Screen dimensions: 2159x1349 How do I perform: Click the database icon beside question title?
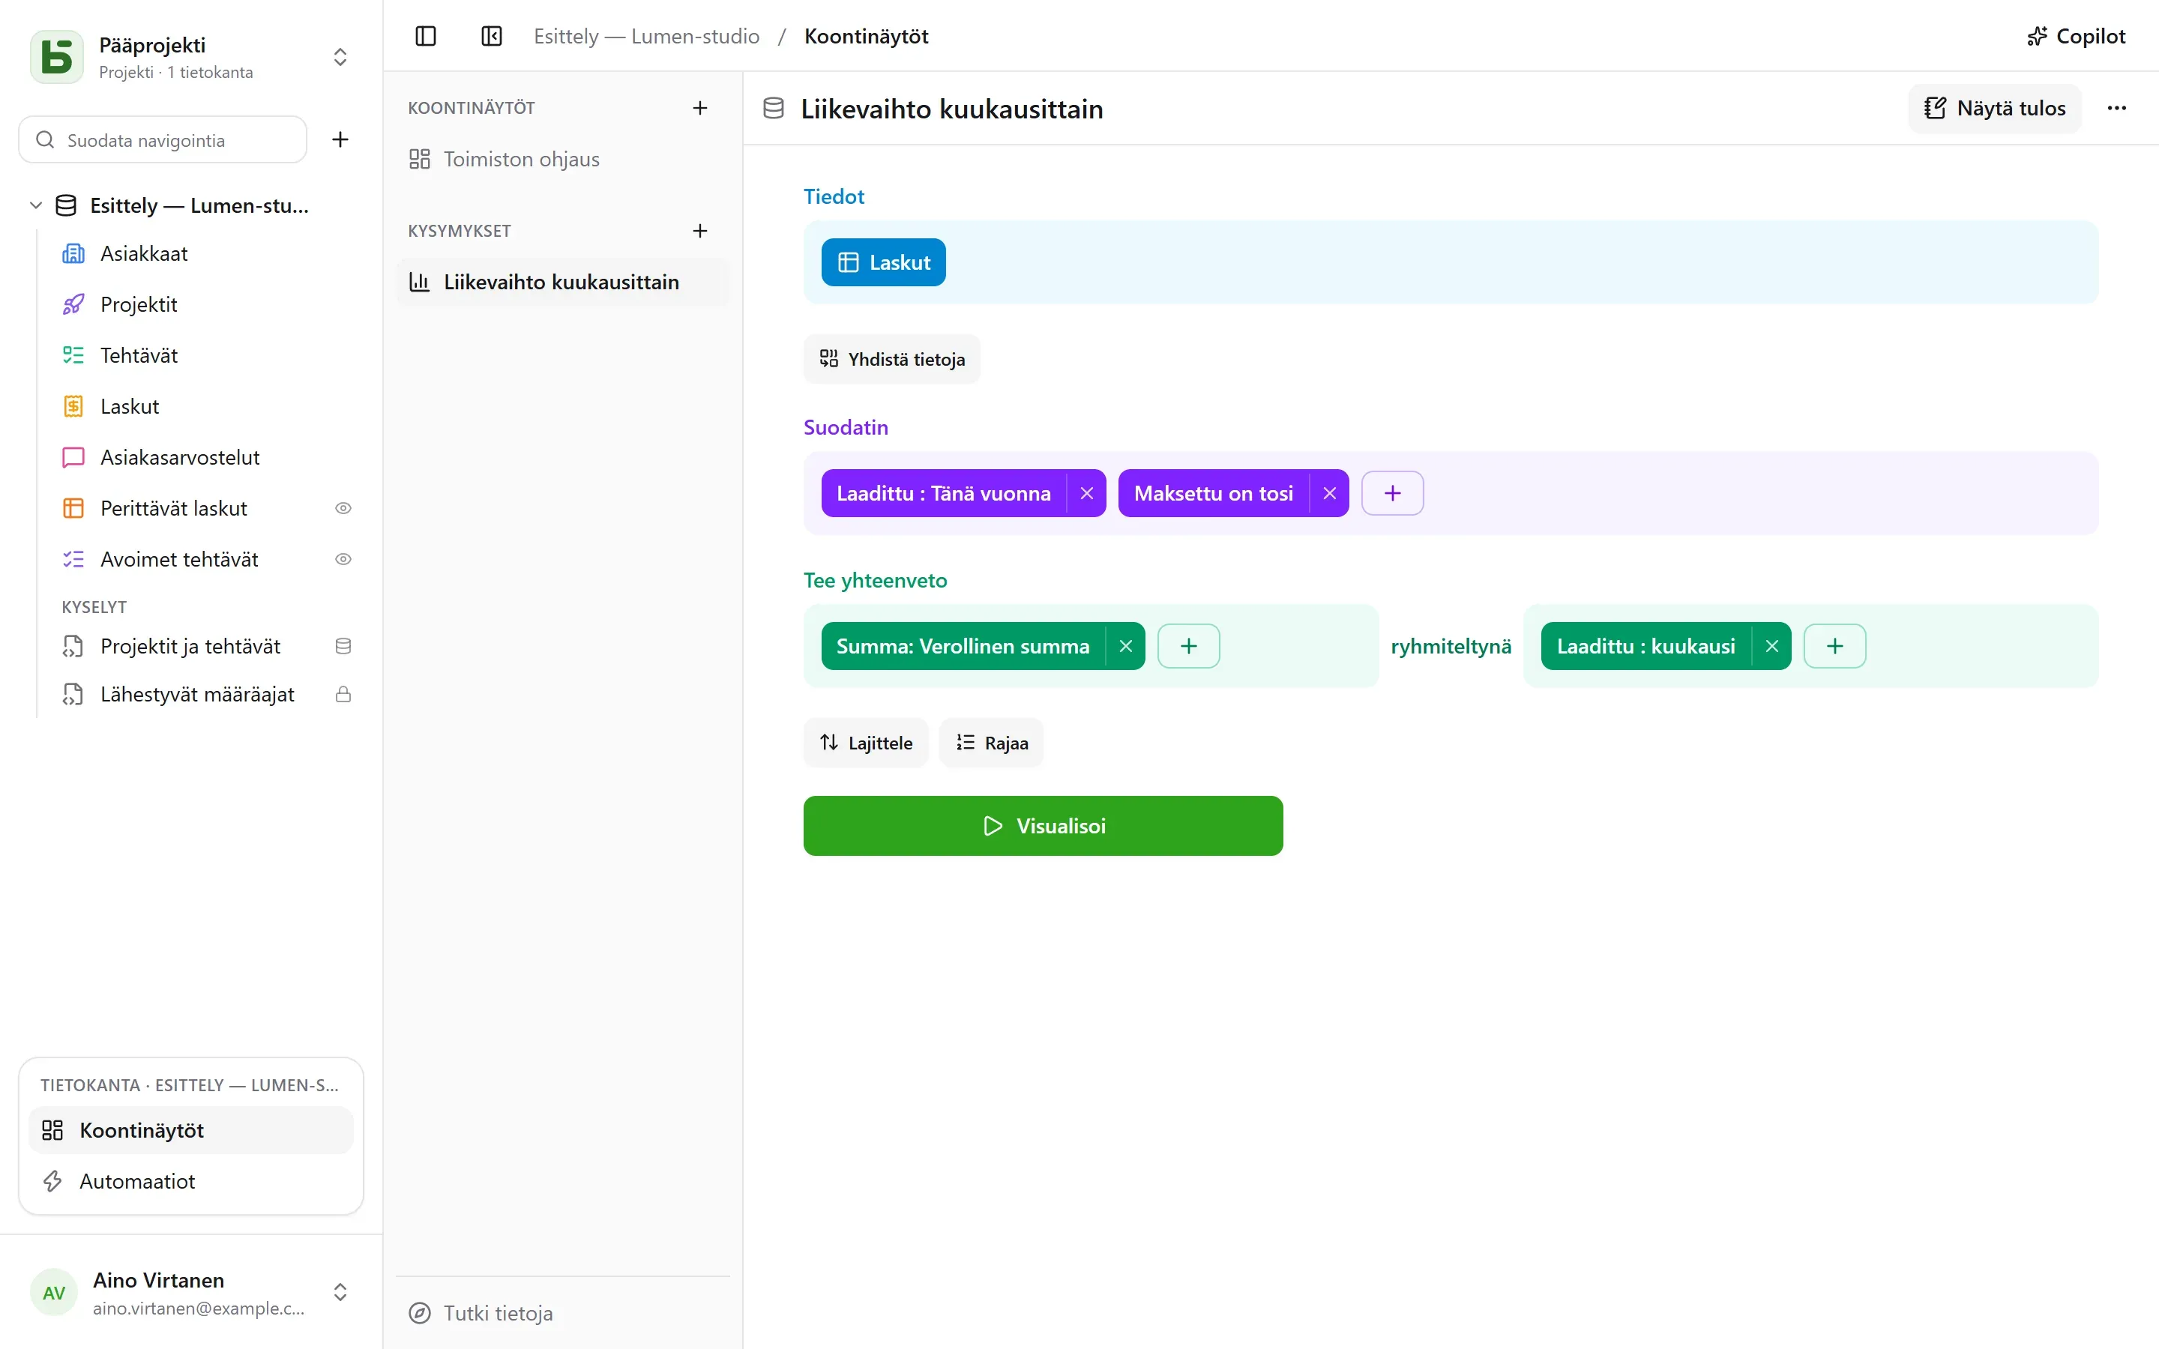tap(774, 108)
